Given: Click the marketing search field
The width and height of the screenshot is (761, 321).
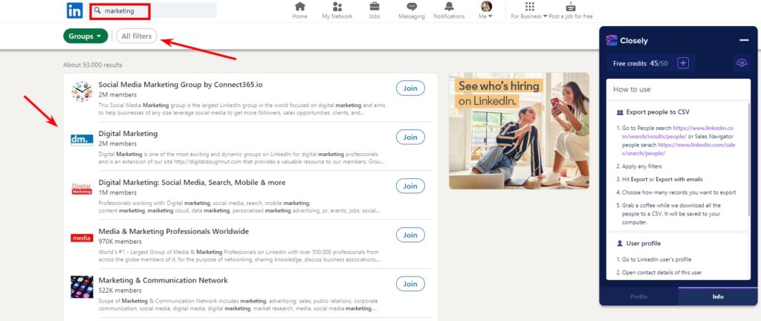Looking at the screenshot, I should tap(153, 10).
